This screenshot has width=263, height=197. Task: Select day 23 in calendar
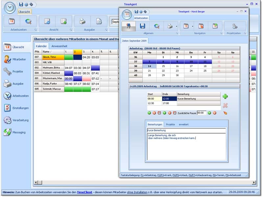177,71
